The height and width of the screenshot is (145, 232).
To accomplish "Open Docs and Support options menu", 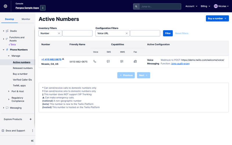I will click(32, 131).
